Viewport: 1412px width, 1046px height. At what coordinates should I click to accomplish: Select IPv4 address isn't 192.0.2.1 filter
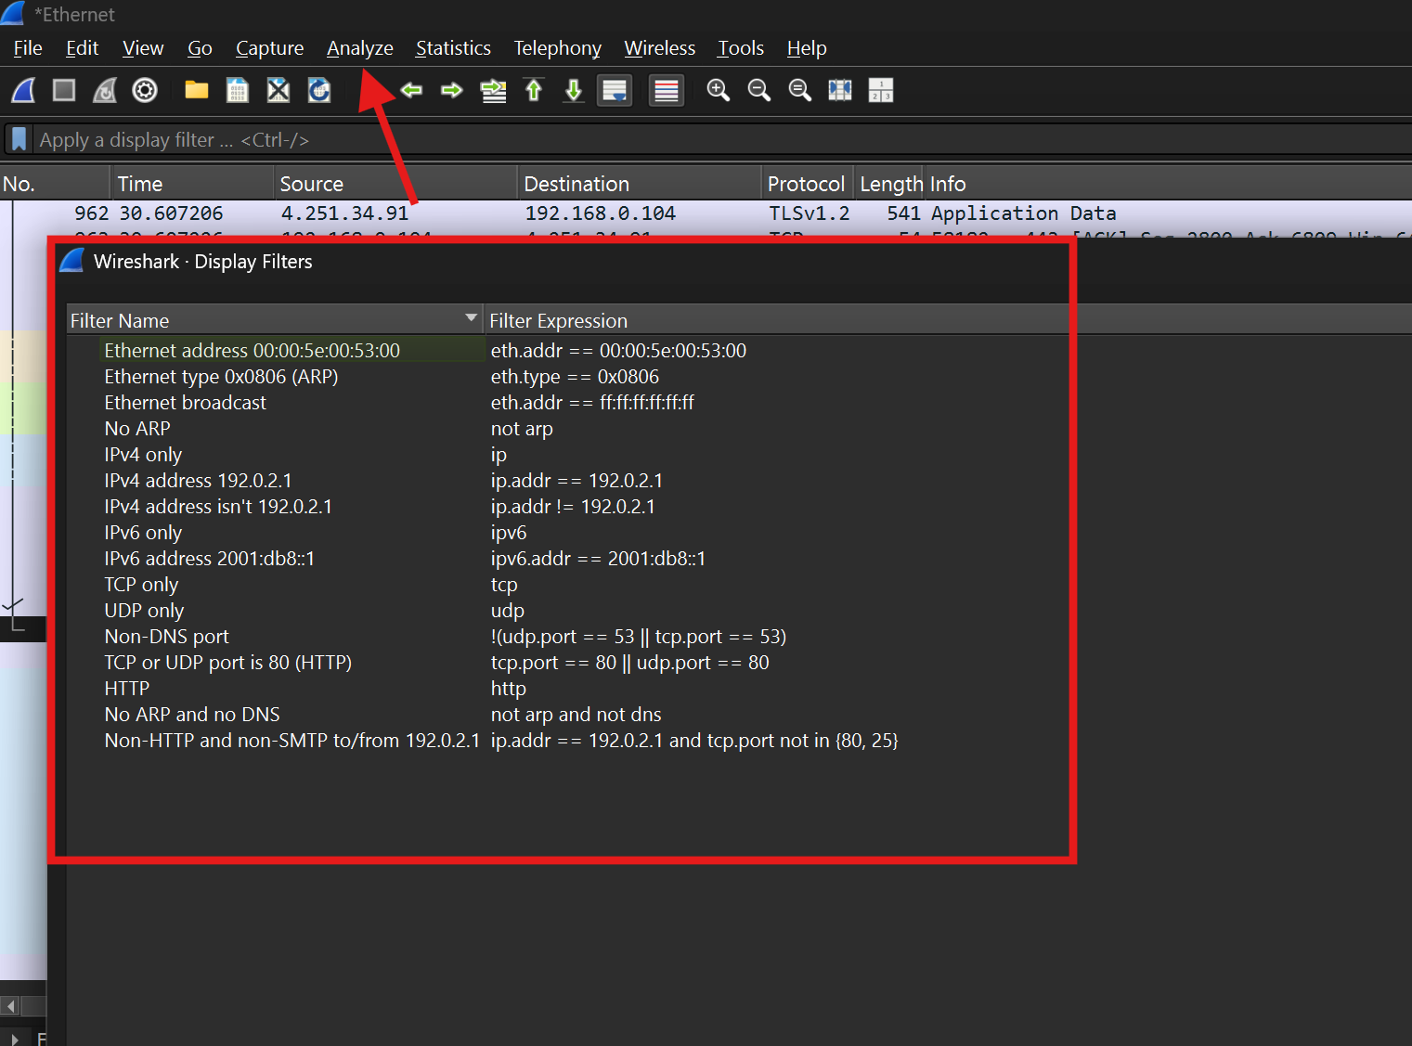click(218, 507)
